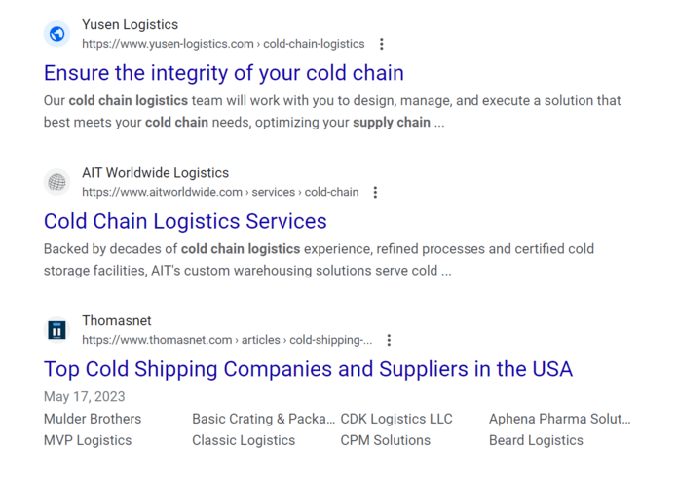Select the Aphena Pharma Solutions listing
The height and width of the screenshot is (480, 678).
coord(559,419)
